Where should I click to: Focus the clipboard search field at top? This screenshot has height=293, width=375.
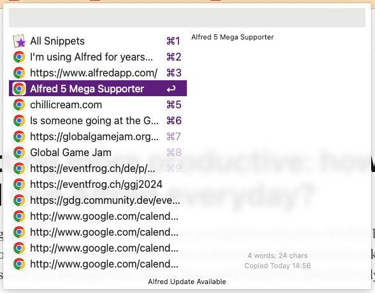tap(187, 18)
